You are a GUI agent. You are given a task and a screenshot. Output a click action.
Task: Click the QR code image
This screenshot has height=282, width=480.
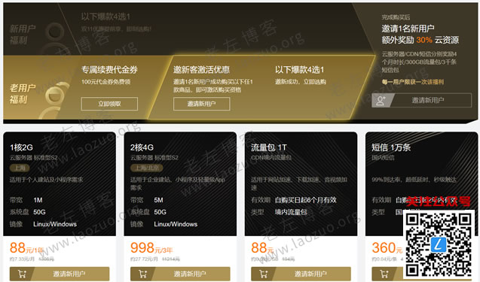(x=439, y=244)
